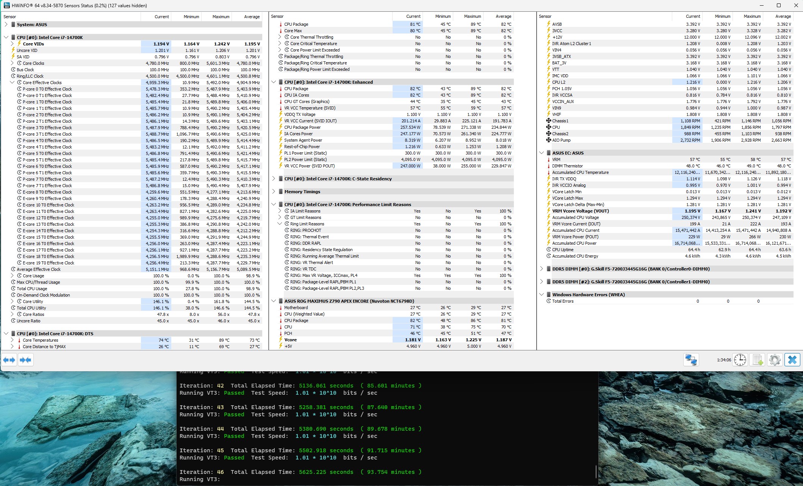Click the Average column header in right panel
The height and width of the screenshot is (486, 803).
pyautogui.click(x=783, y=17)
